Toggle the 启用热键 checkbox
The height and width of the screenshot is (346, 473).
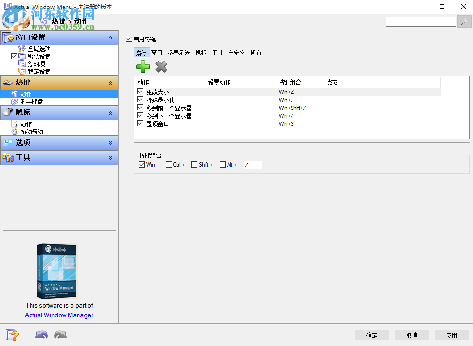[x=129, y=39]
